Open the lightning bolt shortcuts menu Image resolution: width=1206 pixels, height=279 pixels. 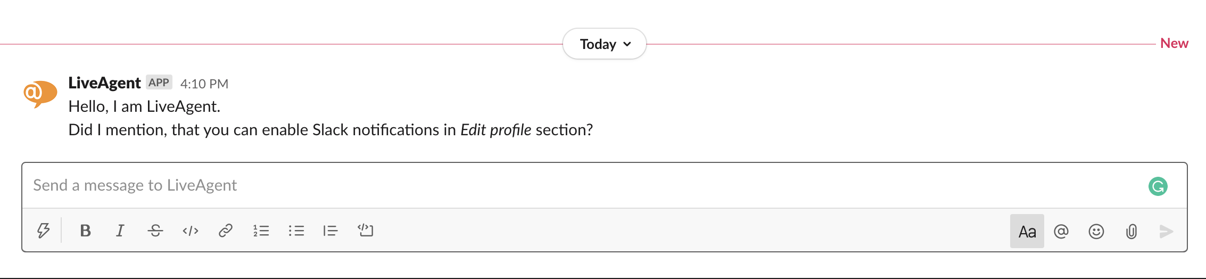tap(43, 231)
